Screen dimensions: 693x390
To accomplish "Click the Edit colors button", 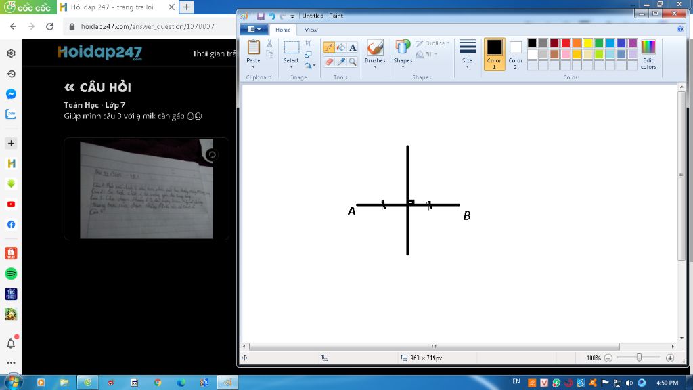I will coord(648,54).
